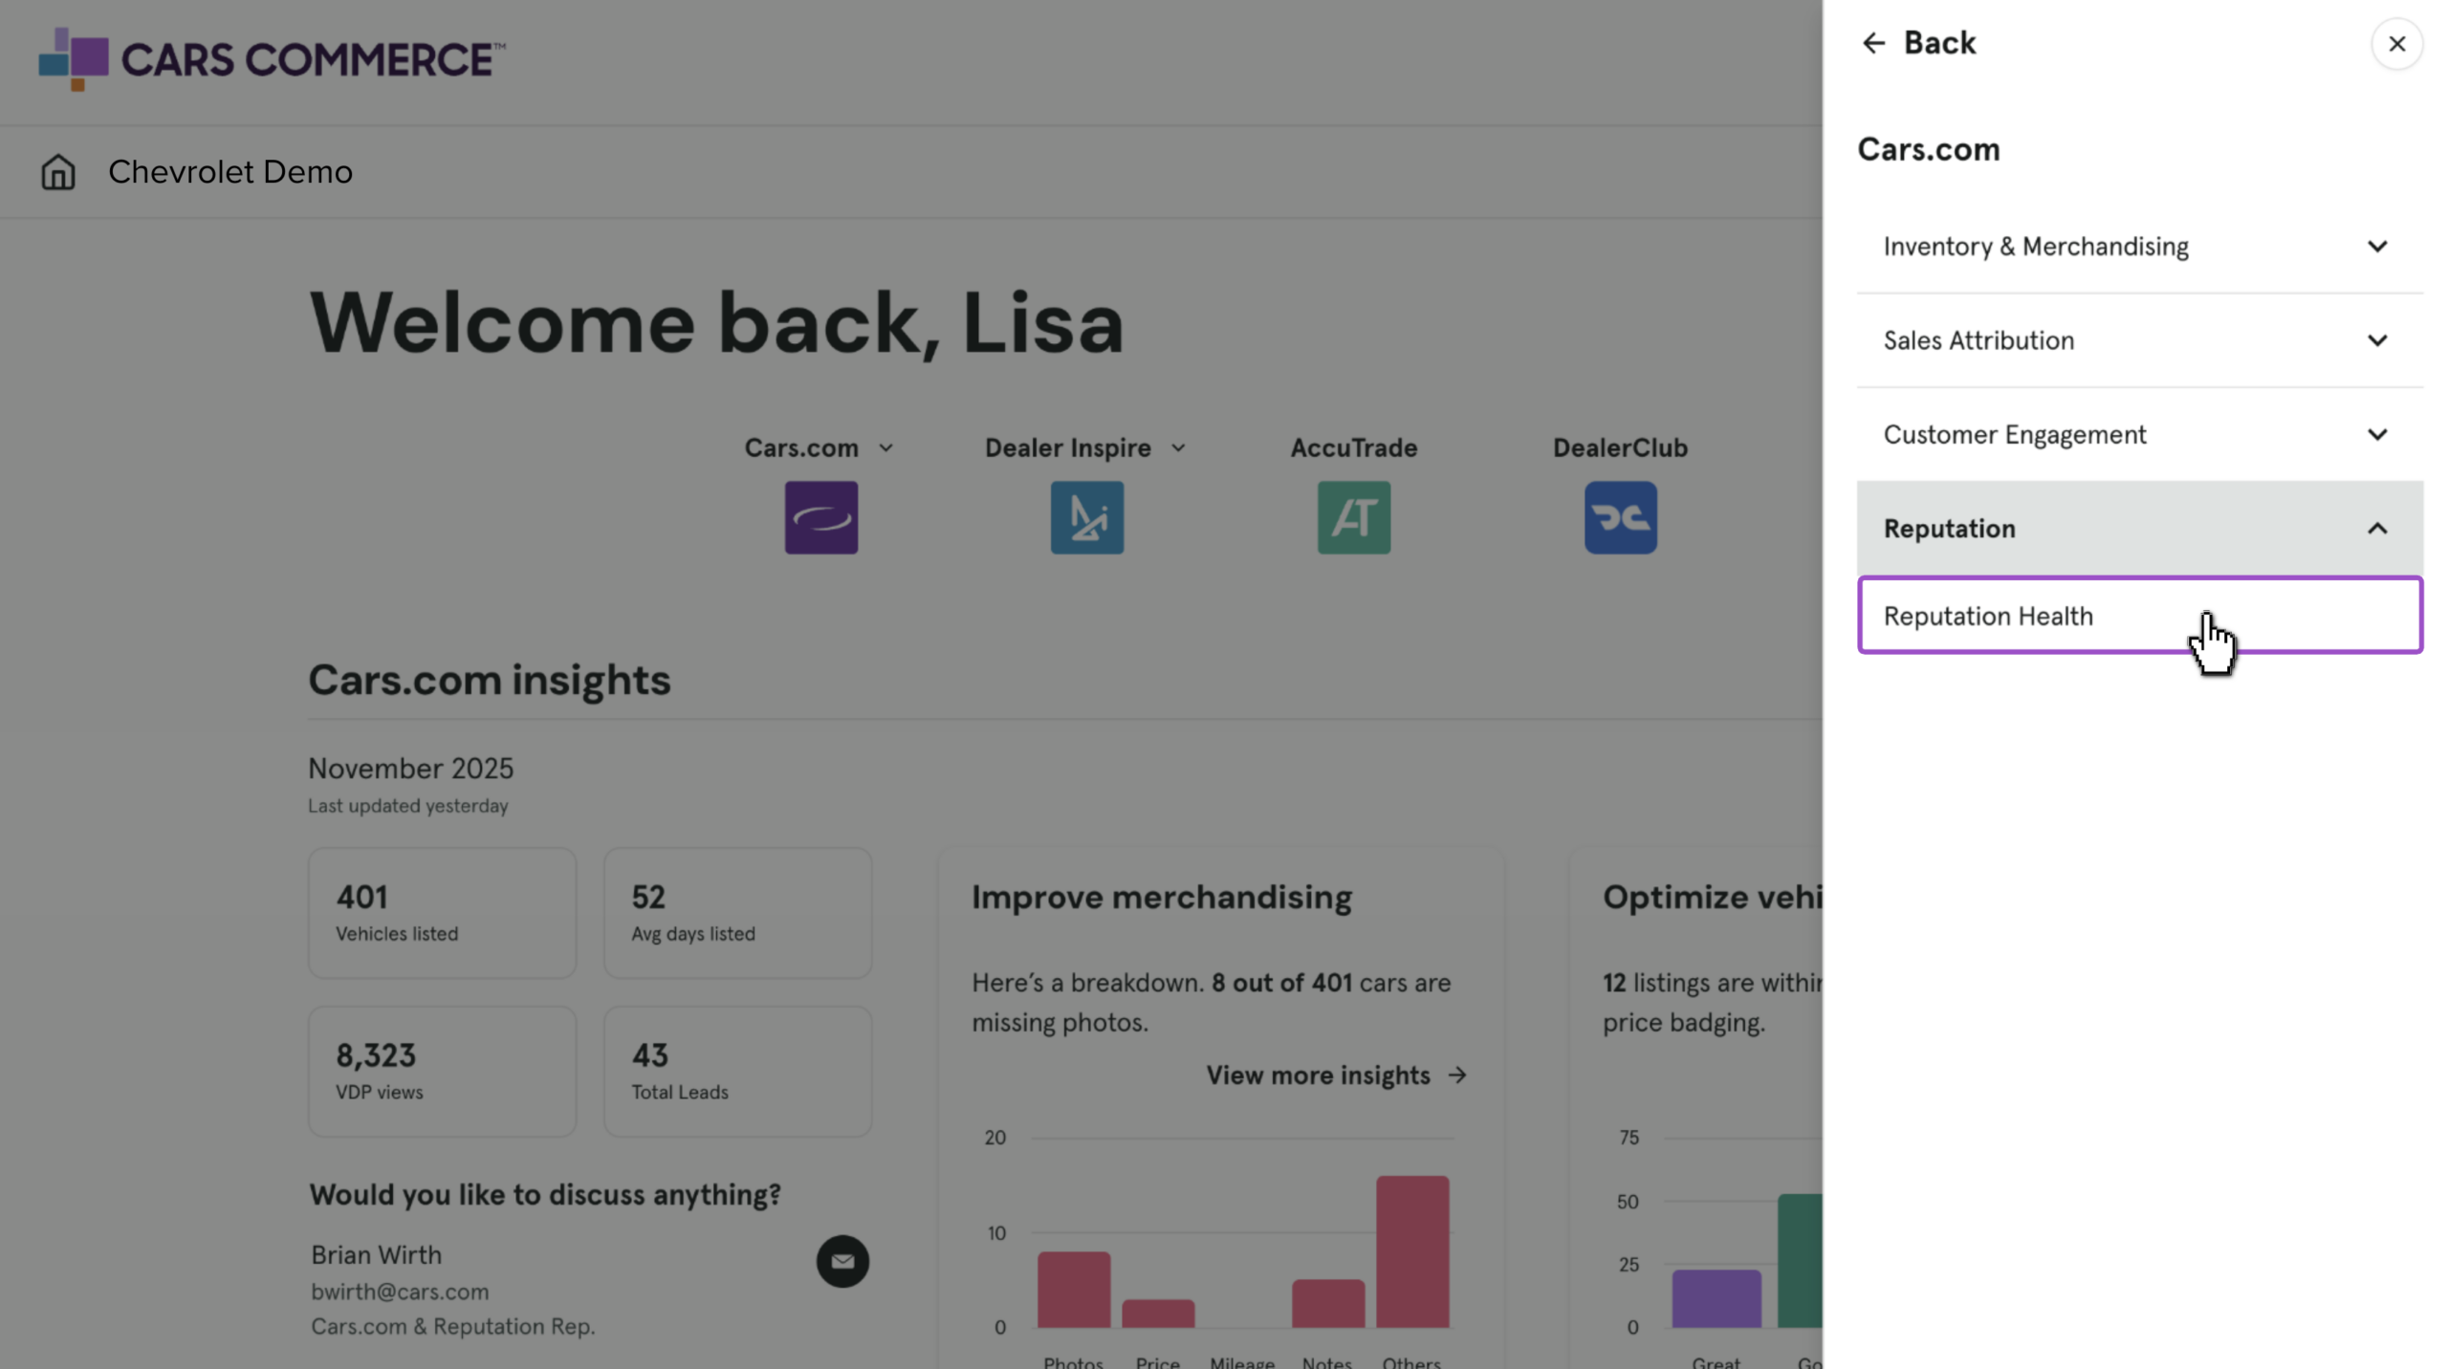Open the DealerClub blue icon
2448x1369 pixels.
click(1620, 517)
